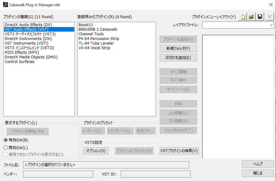Screen dimensions: 276x181
Task: Click the インポート(I)... preset button
Action: pos(93,131)
